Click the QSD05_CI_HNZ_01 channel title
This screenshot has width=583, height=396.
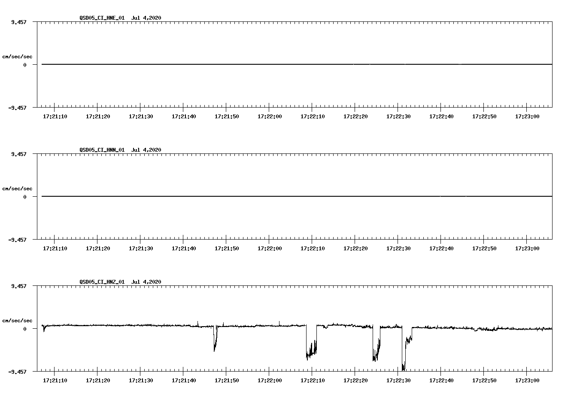[102, 282]
